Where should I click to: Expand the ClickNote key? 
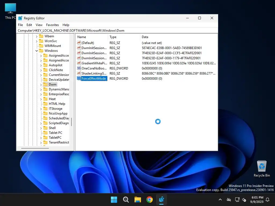pyautogui.click(x=41, y=70)
